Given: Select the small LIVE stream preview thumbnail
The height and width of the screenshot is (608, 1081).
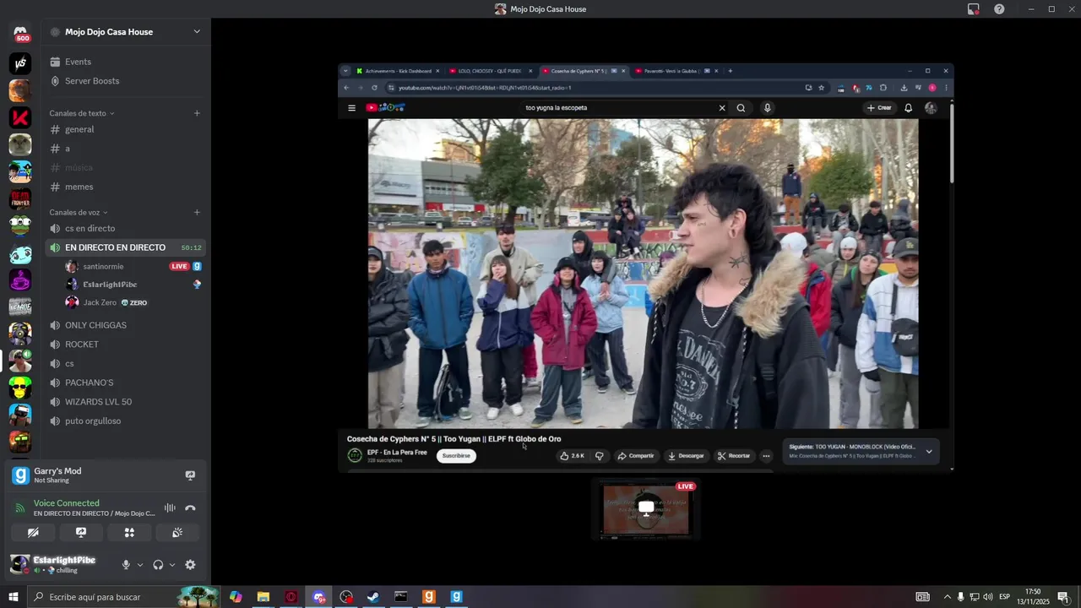Looking at the screenshot, I should [646, 509].
